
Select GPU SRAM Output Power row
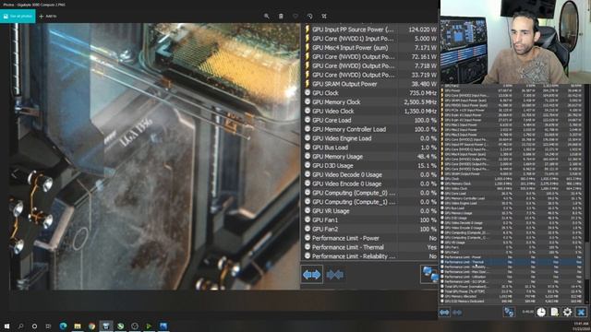369,84
